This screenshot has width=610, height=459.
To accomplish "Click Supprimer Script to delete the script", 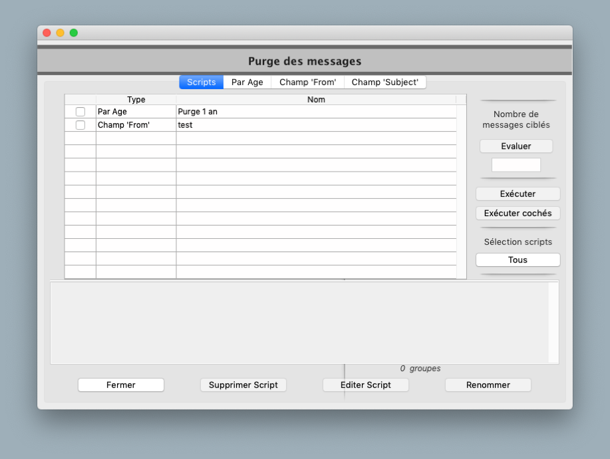I will 243,385.
